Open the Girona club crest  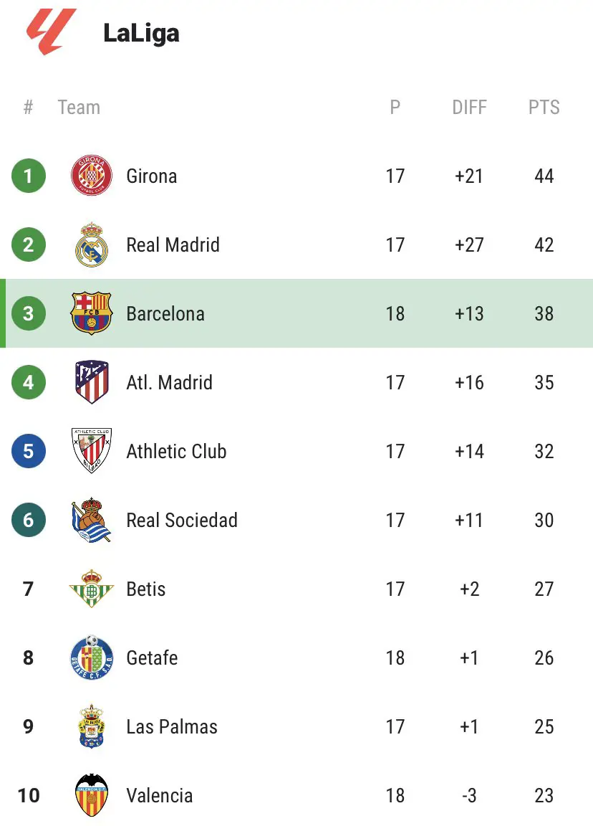click(x=92, y=176)
